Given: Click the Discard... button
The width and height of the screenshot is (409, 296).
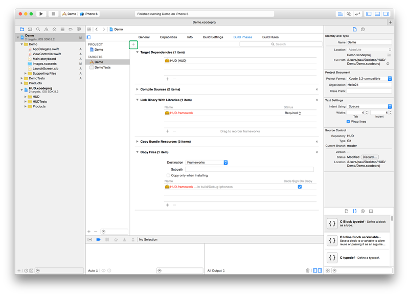Looking at the screenshot, I should pyautogui.click(x=370, y=157).
